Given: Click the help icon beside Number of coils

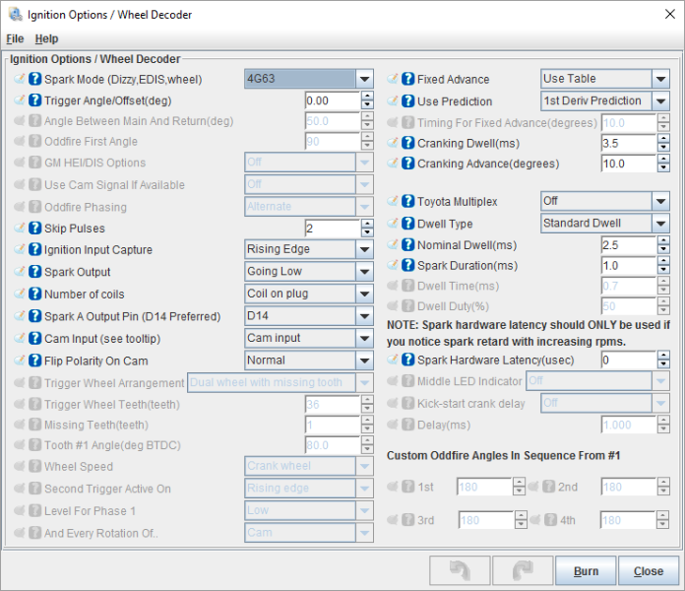Looking at the screenshot, I should pyautogui.click(x=35, y=294).
